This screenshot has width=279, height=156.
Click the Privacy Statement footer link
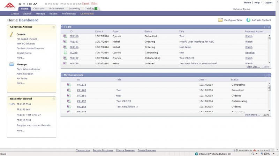[126, 150]
